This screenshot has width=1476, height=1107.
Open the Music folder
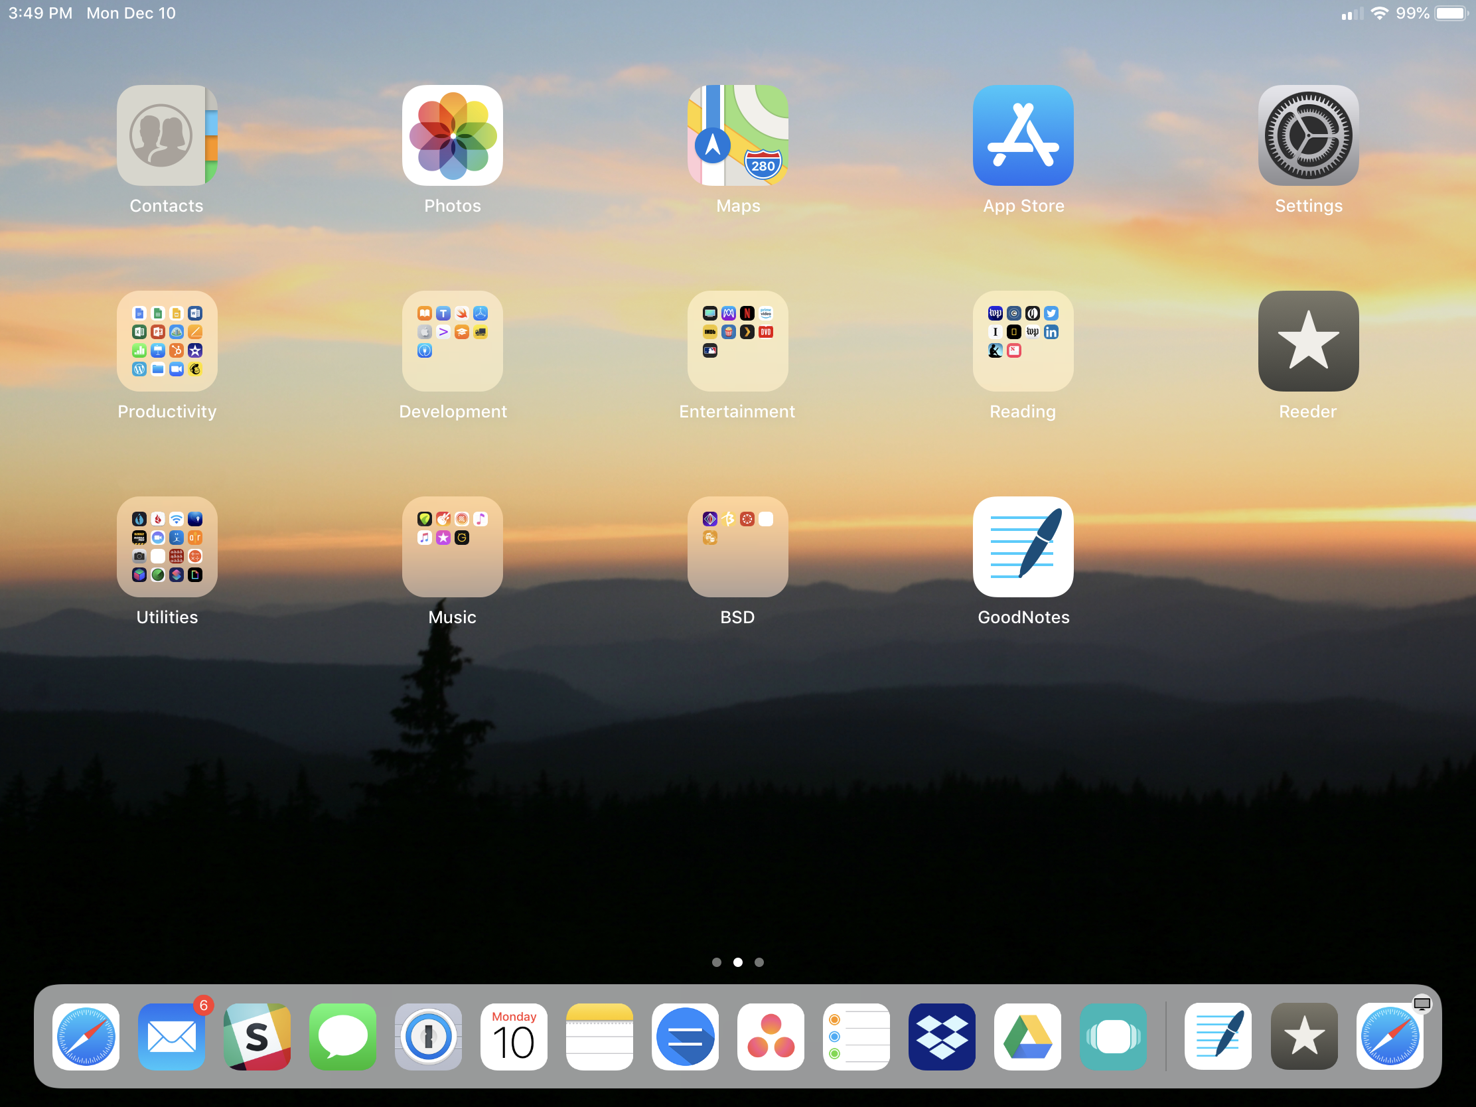453,546
